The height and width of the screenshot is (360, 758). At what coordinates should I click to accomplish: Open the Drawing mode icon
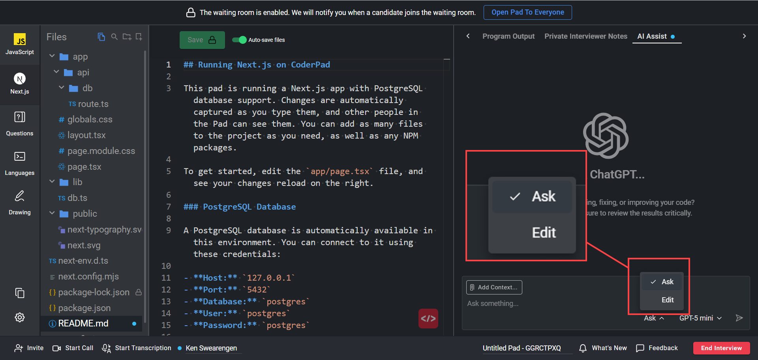pos(19,196)
